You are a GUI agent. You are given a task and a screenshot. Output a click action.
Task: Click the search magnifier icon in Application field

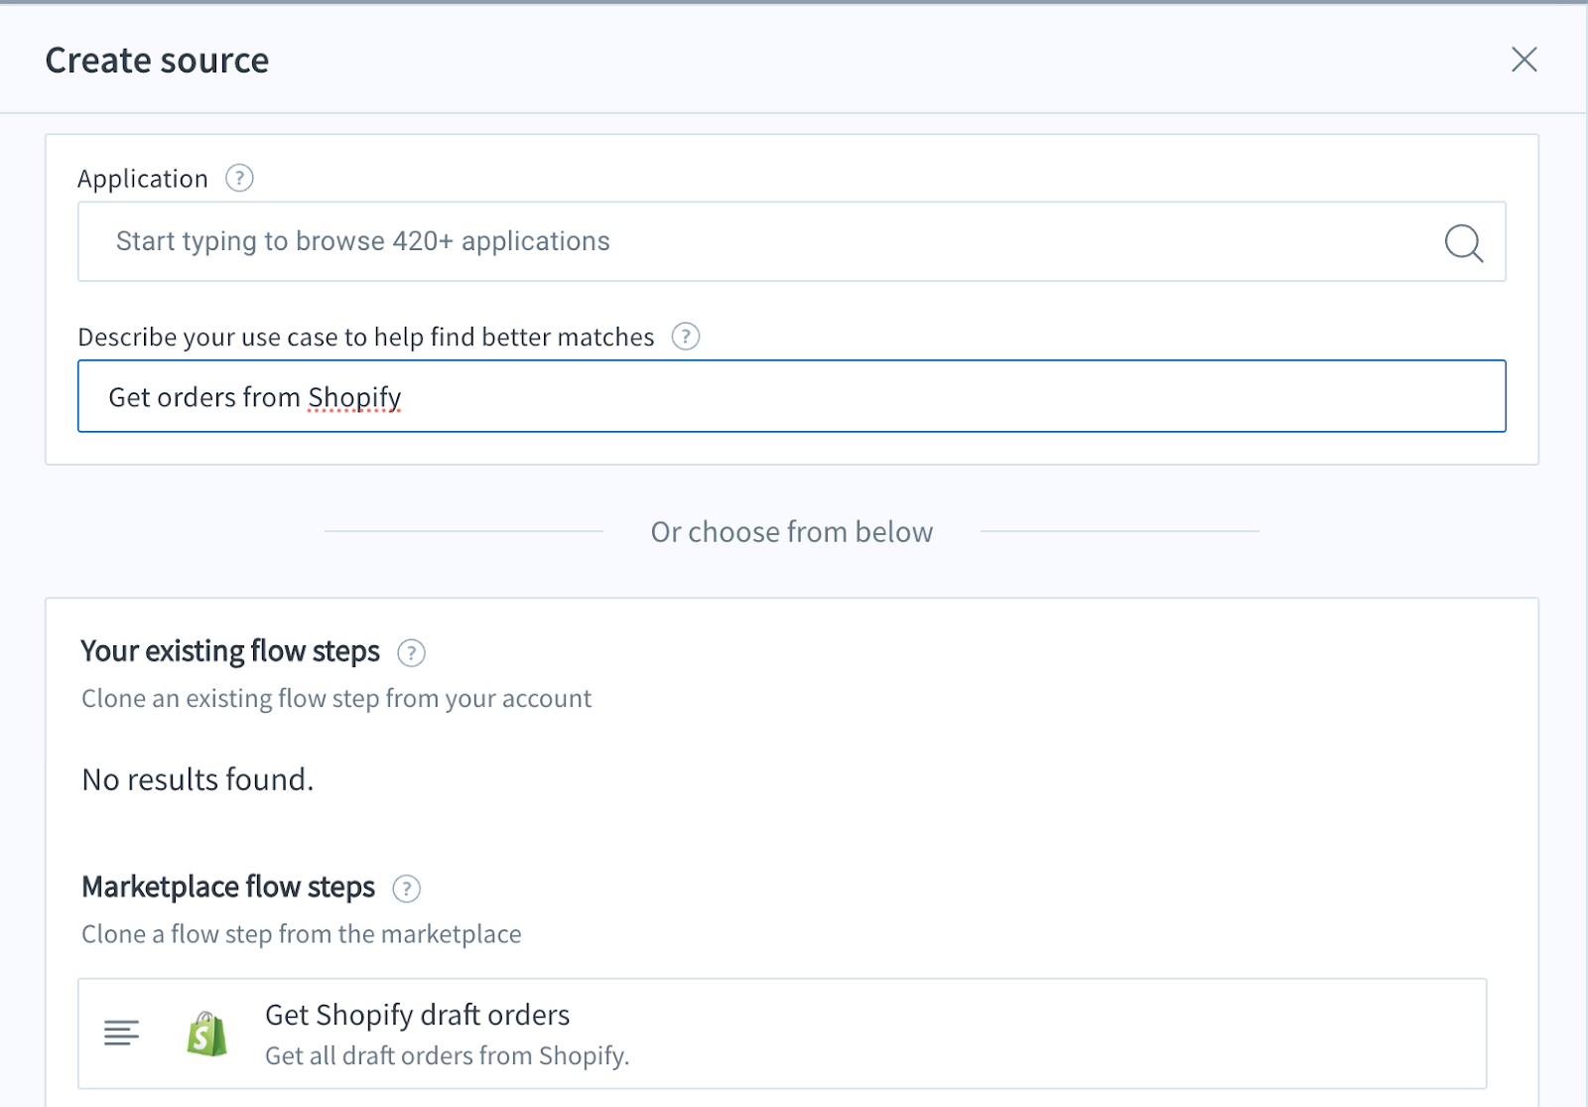(x=1461, y=242)
